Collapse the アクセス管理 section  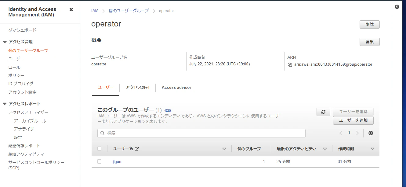5,42
